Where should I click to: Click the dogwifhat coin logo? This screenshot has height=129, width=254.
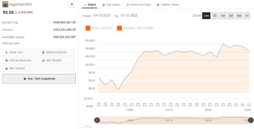click(5, 4)
